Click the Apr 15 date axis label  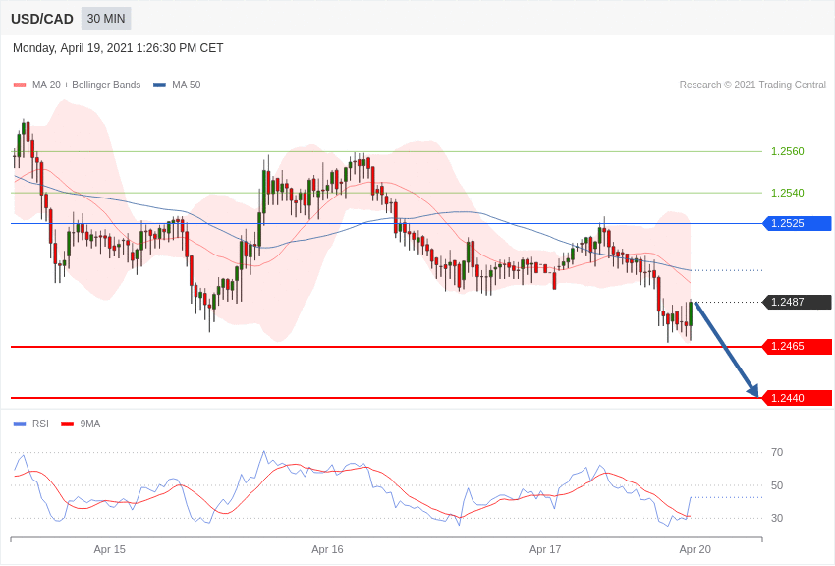(x=110, y=549)
